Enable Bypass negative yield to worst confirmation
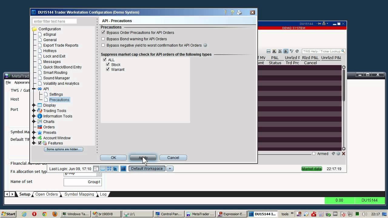388x218 pixels. 103,45
